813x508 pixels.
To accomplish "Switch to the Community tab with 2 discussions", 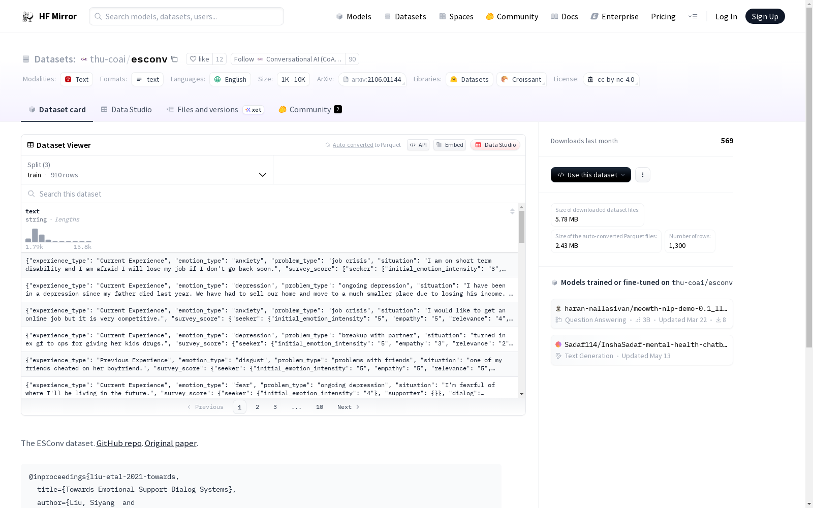I will tap(310, 109).
